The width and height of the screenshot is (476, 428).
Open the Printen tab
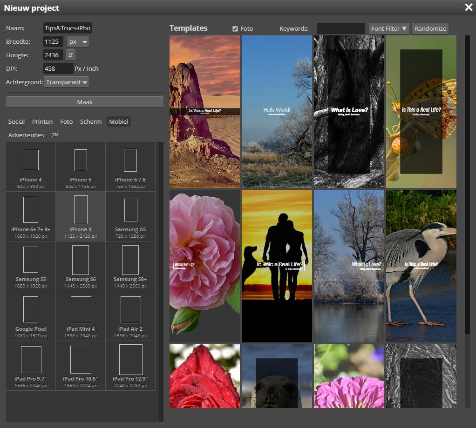(x=42, y=121)
